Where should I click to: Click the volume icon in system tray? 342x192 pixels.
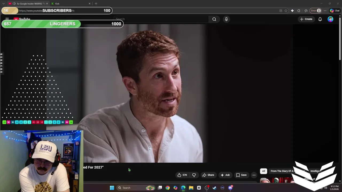[325, 188]
